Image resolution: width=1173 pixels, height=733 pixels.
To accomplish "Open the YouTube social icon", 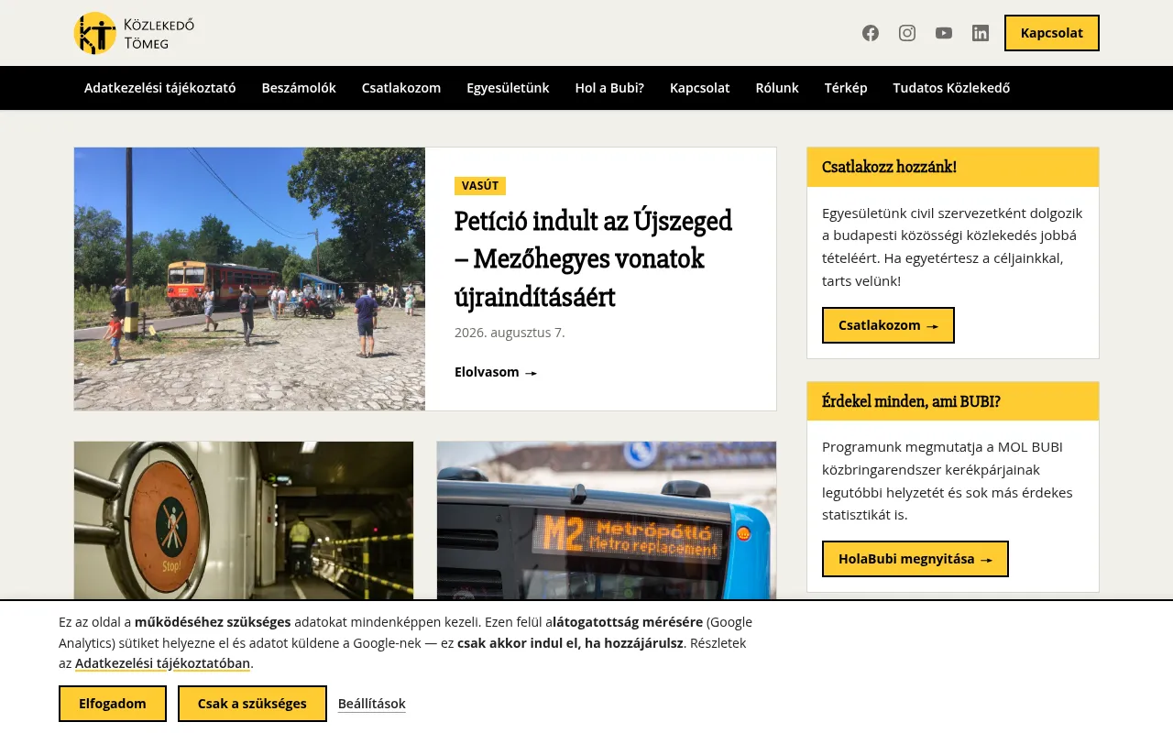I will click(944, 33).
